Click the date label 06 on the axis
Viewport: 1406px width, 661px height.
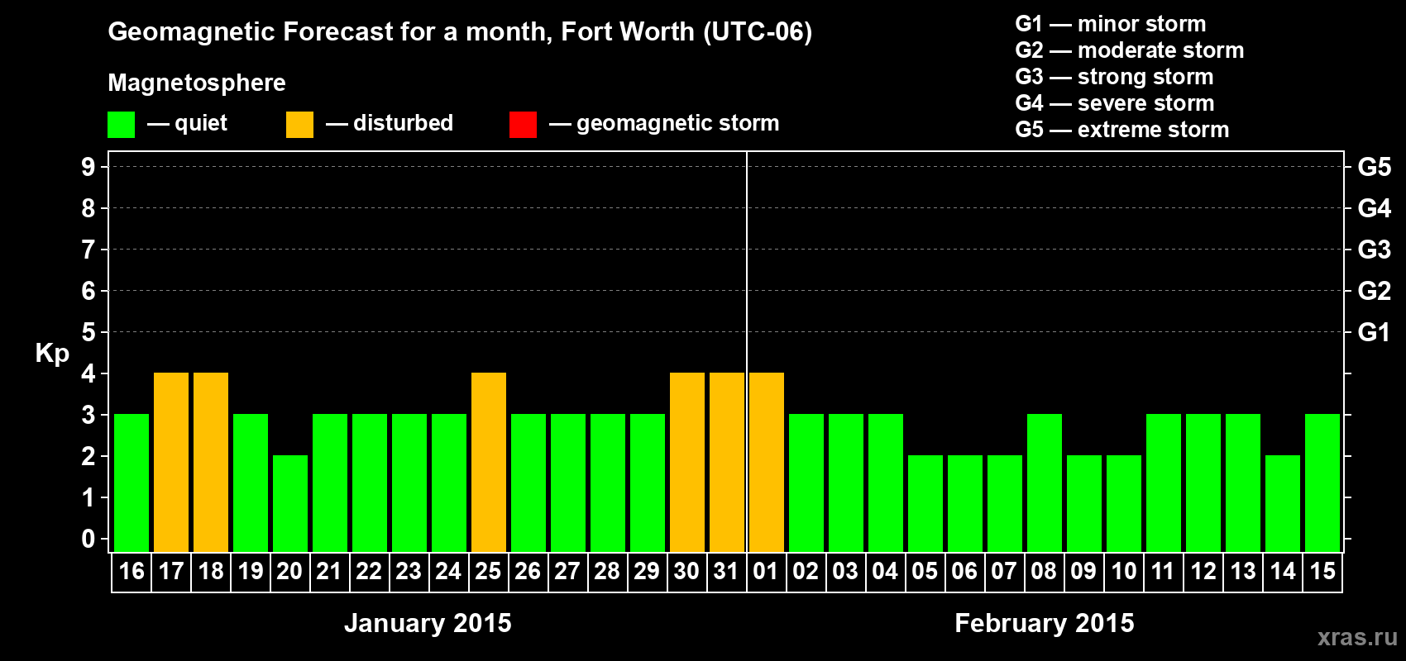coord(964,572)
